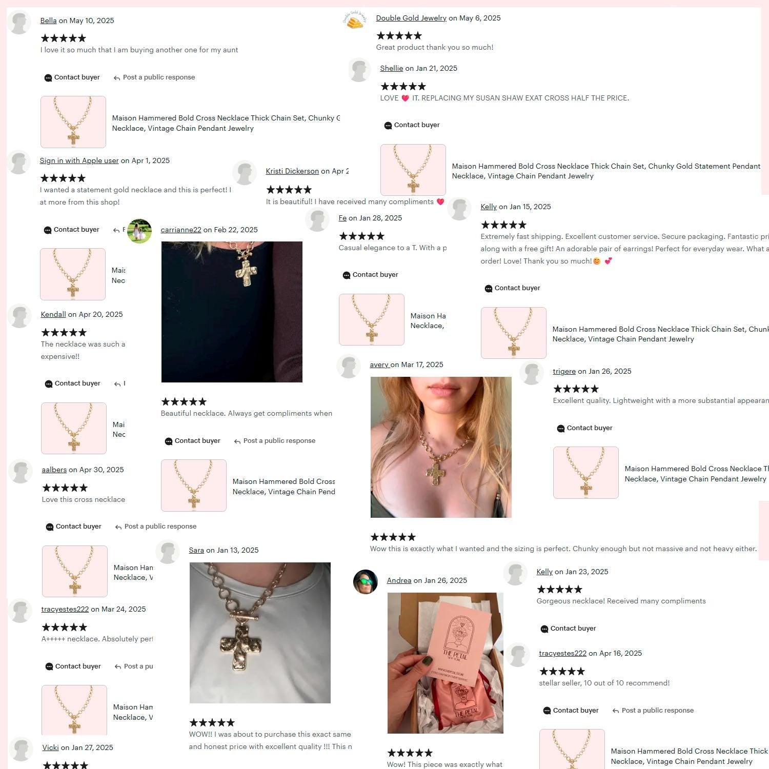Open Kristi Dickerson's profile link

click(292, 171)
